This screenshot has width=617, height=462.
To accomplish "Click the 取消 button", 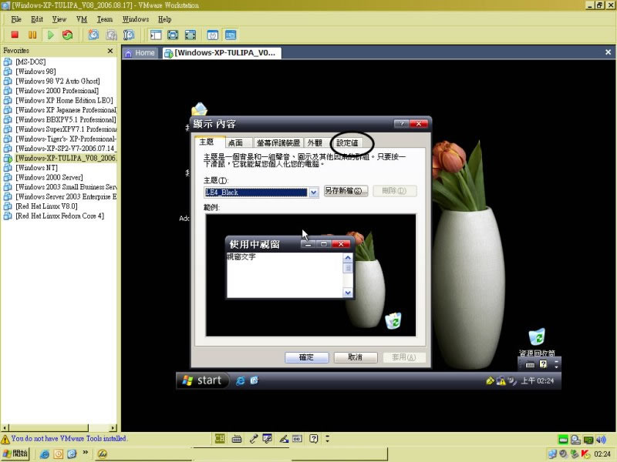I will click(356, 357).
